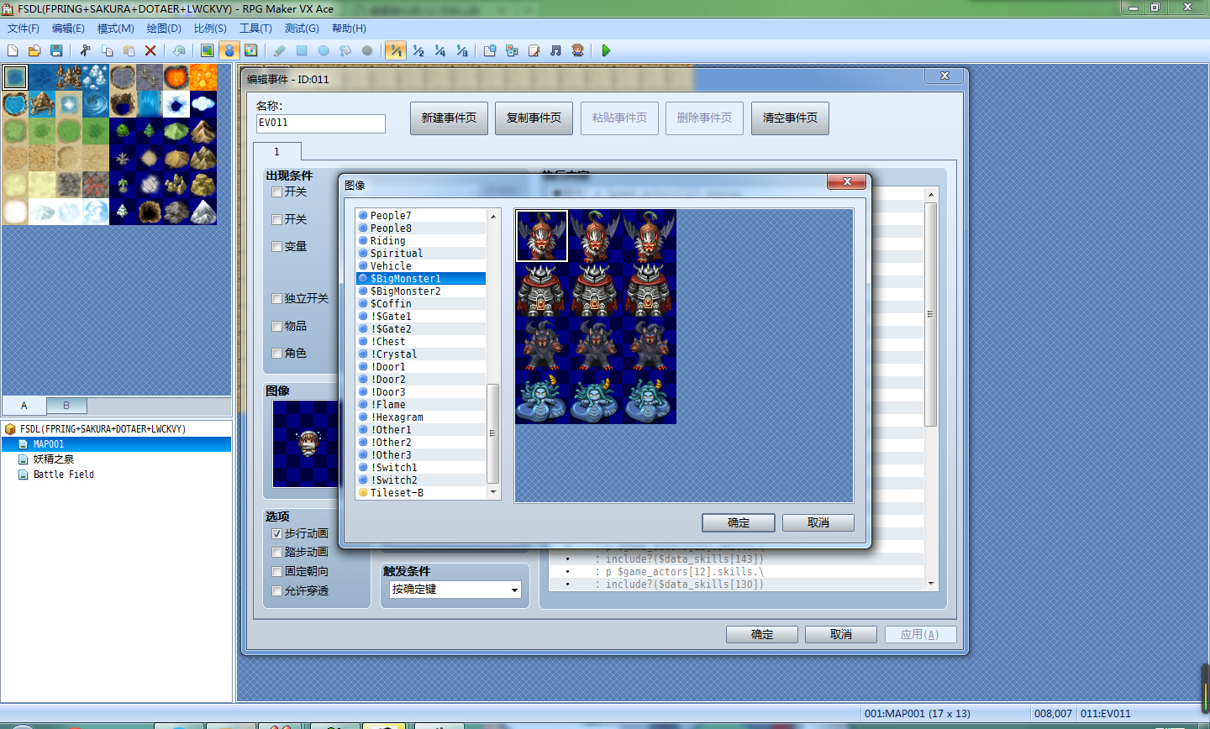Enable the 变量 condition checkbox
This screenshot has width=1210, height=729.
point(276,246)
